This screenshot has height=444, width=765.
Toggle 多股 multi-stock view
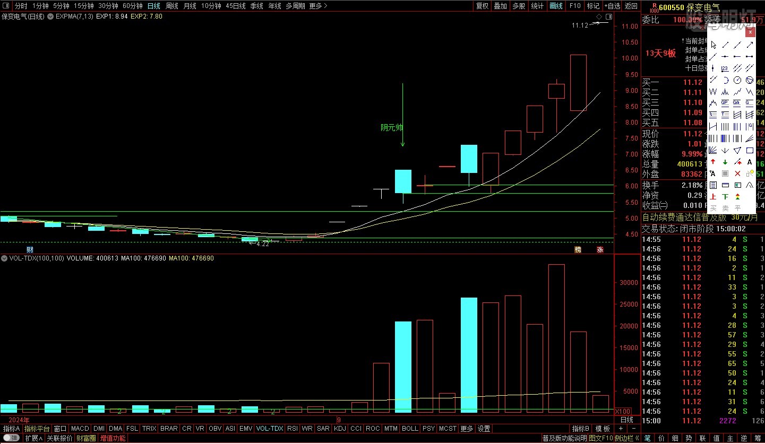(519, 6)
